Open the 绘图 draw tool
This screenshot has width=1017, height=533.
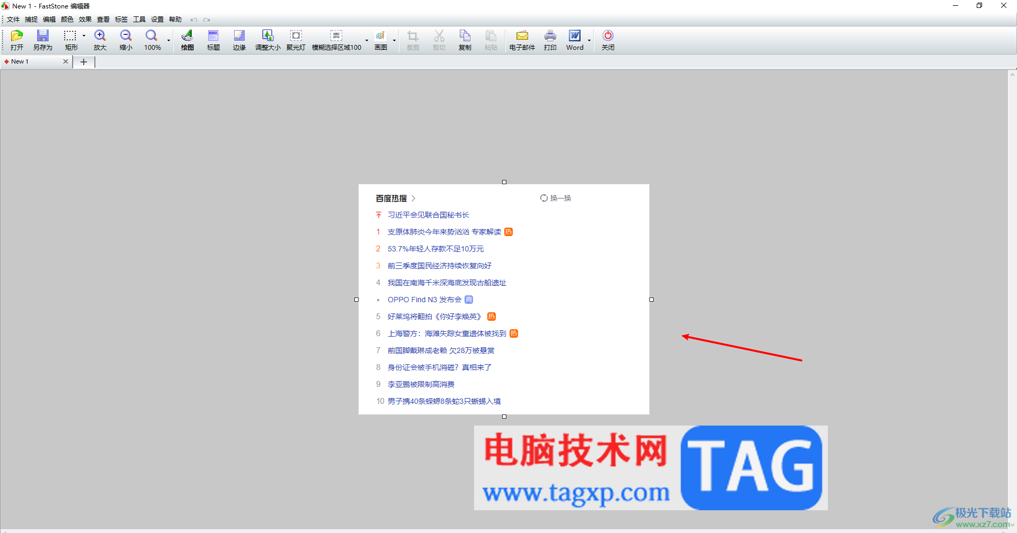coord(187,40)
